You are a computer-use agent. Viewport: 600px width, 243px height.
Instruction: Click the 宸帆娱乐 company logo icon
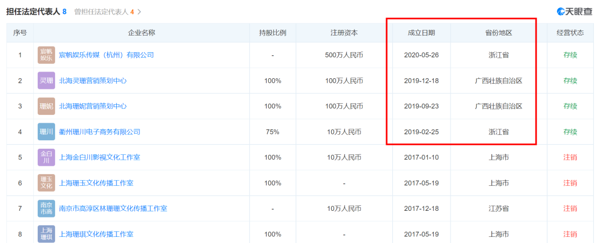tap(46, 55)
